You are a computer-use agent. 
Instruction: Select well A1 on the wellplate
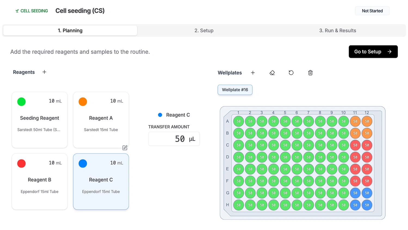pos(239,121)
